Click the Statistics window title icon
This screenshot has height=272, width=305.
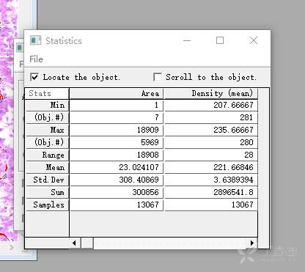coord(35,40)
